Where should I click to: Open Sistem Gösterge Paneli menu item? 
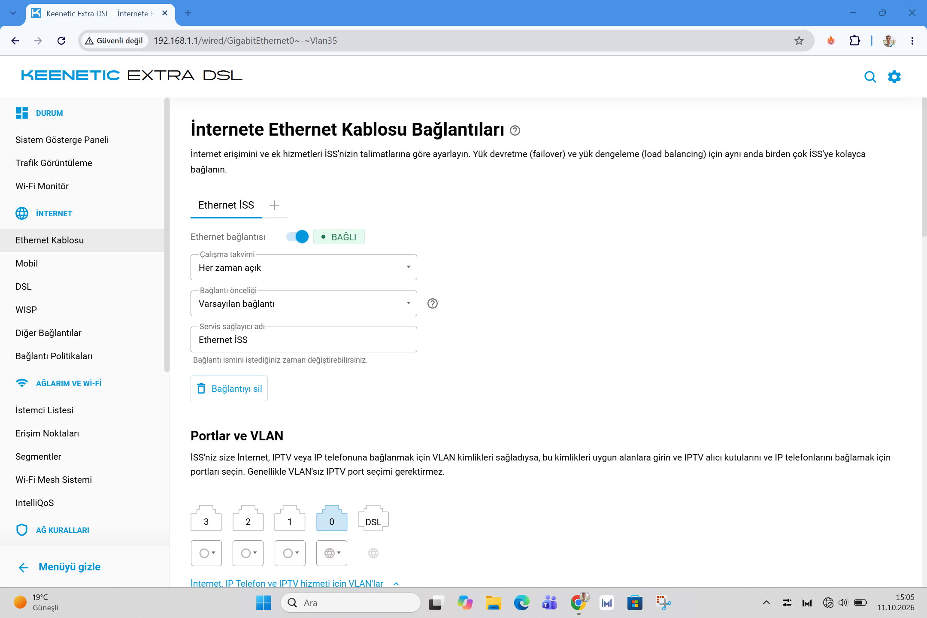(x=62, y=140)
